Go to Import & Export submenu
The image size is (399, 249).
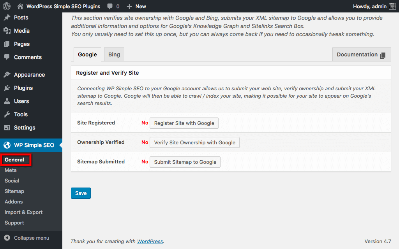coord(23,212)
